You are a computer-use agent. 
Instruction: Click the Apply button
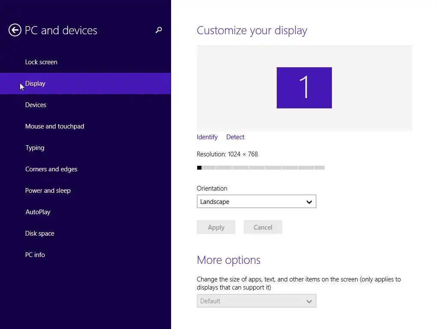(216, 227)
